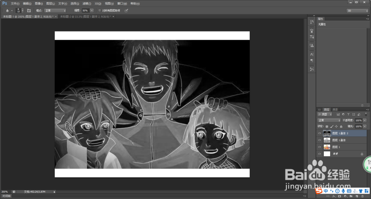The image size is (371, 199).
Task: Open the Properties panel flyout menu
Action: click(x=367, y=19)
